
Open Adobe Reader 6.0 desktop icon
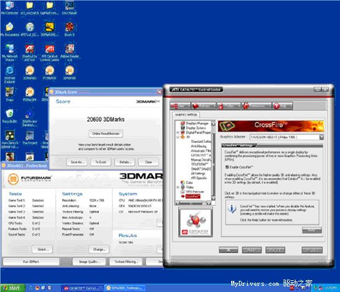[70, 53]
